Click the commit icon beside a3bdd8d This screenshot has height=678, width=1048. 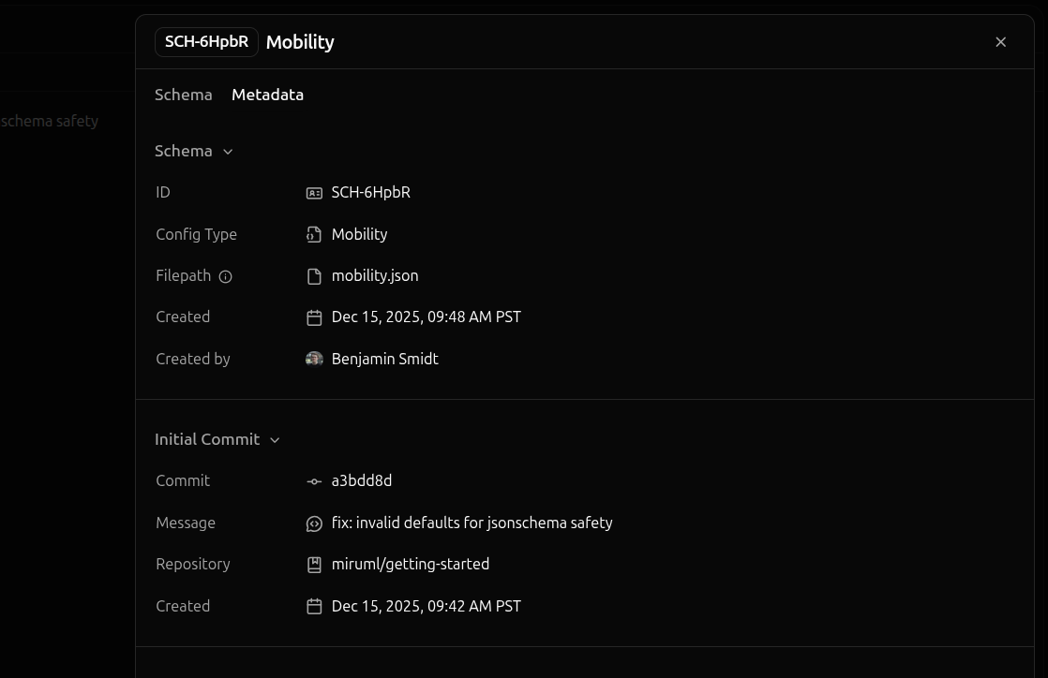click(x=314, y=481)
